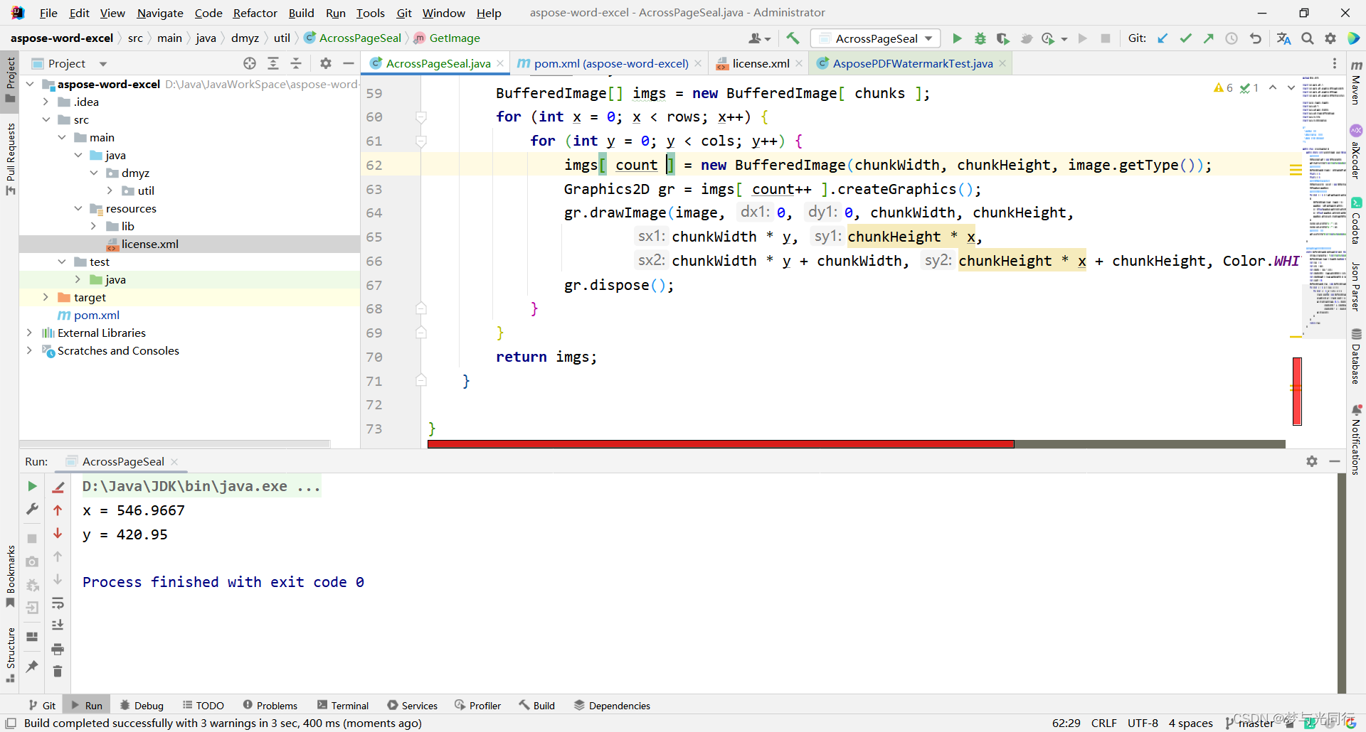Screen dimensions: 1366x732
Task: Toggle soft-wrap in Run console
Action: pos(58,604)
